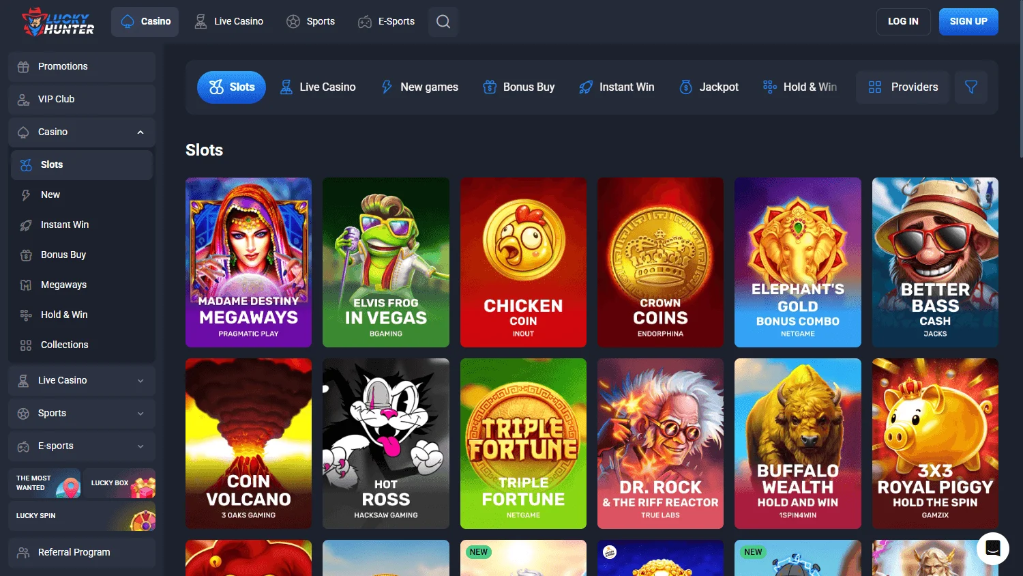Screen dimensions: 1023x576
Task: Click the LOG IN button
Action: 903,22
